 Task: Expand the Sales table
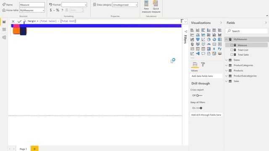click(x=227, y=81)
